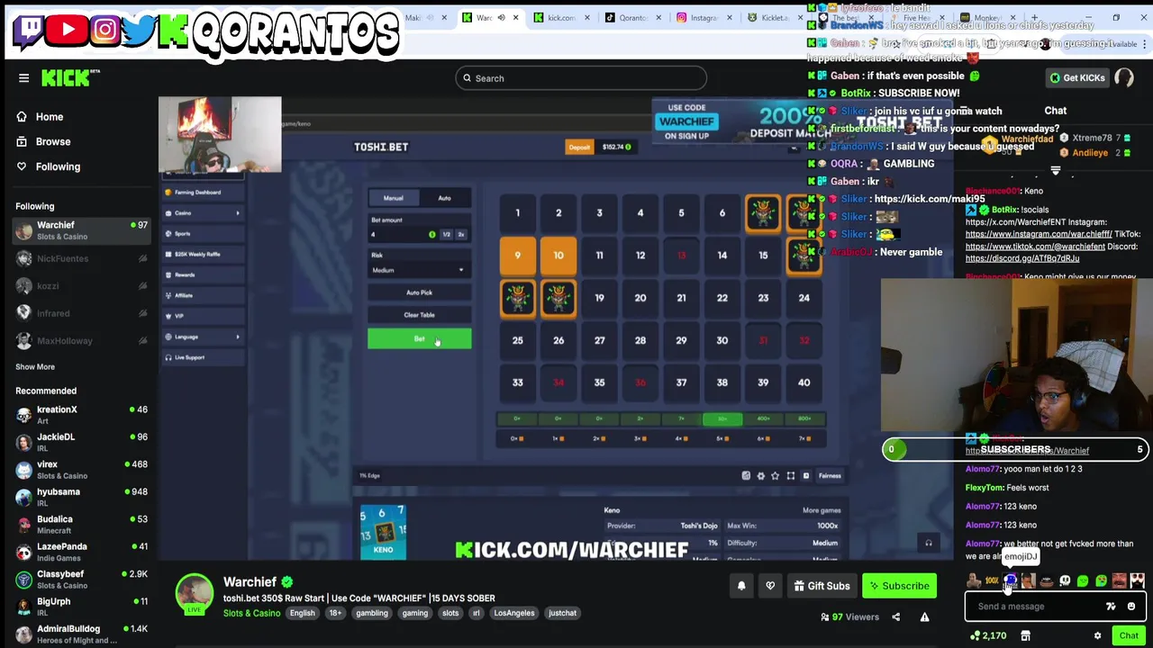The height and width of the screenshot is (648, 1153).
Task: Click Fairness button in Keno
Action: coord(830,476)
